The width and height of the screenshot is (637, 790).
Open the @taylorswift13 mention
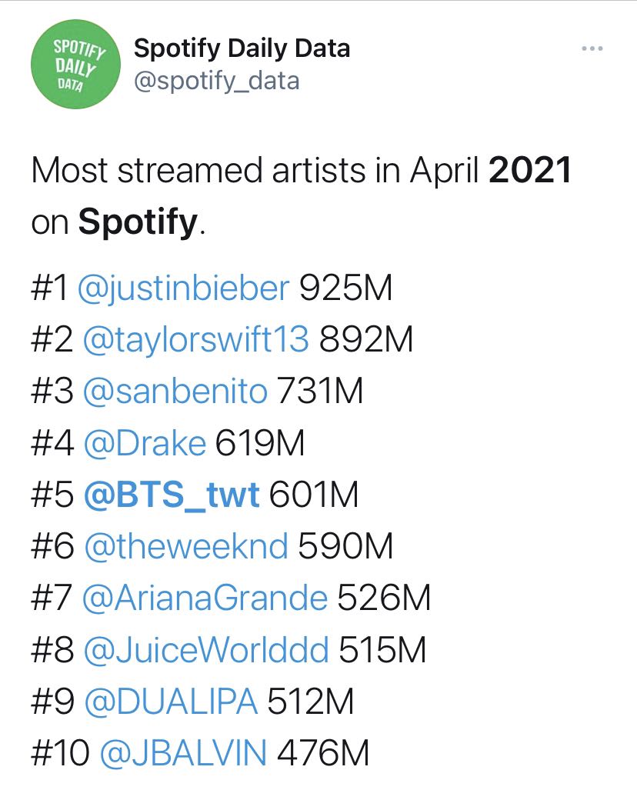point(195,339)
